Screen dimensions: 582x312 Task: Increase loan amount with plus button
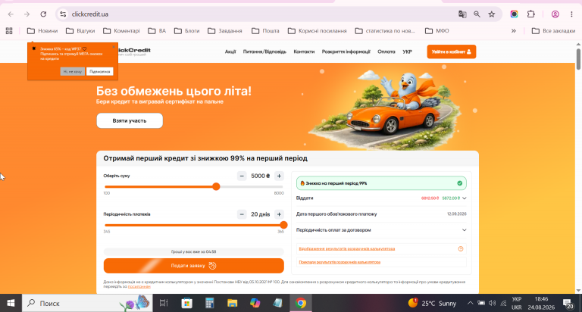[279, 176]
